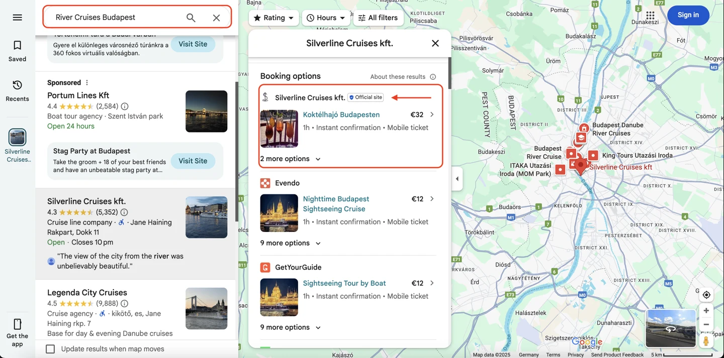Click the King Tours Utazási Iroda map pin
The image size is (724, 358).
(x=593, y=156)
